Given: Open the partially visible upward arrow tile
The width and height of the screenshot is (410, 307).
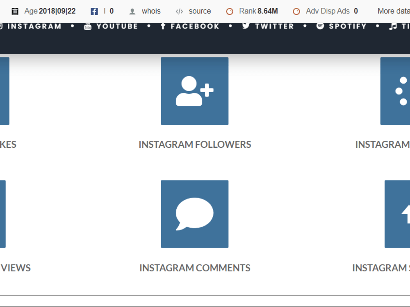Looking at the screenshot, I should 397,214.
